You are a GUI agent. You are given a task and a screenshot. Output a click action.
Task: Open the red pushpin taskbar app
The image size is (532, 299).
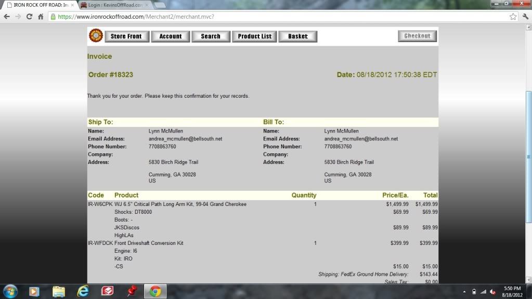[x=132, y=291]
